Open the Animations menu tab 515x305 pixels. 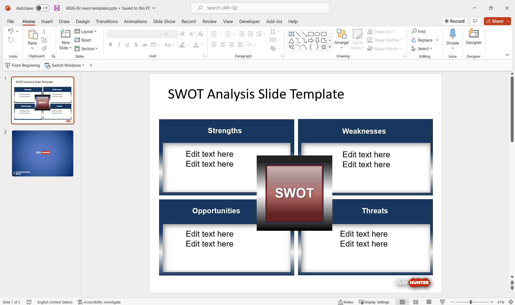click(x=135, y=21)
